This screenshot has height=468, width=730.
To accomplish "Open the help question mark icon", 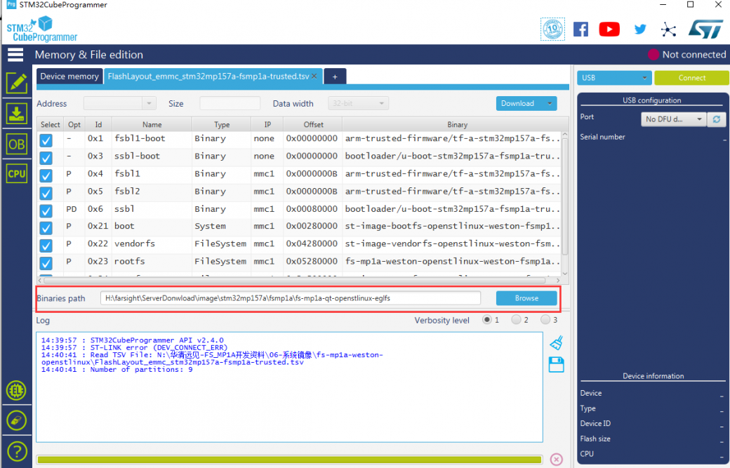I will [16, 450].
